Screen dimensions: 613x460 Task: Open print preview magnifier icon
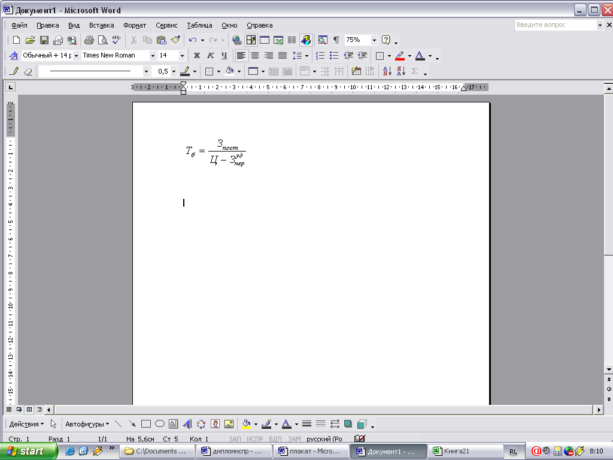[x=103, y=40]
